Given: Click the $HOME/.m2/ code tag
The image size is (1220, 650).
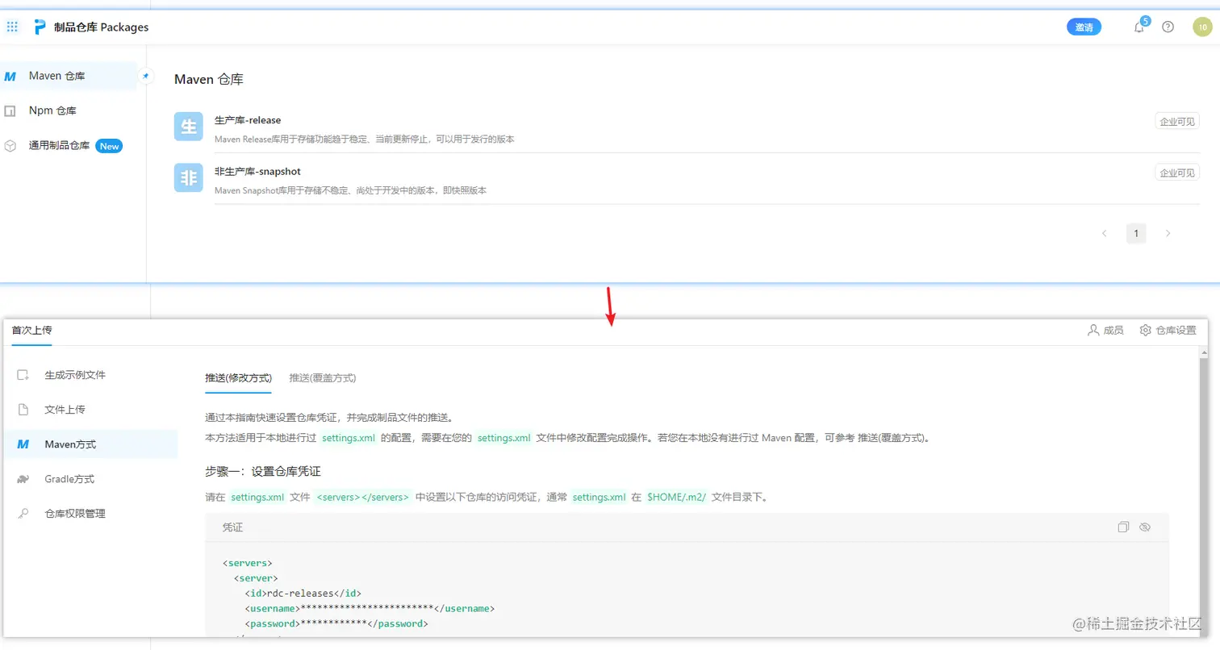Looking at the screenshot, I should tap(676, 497).
